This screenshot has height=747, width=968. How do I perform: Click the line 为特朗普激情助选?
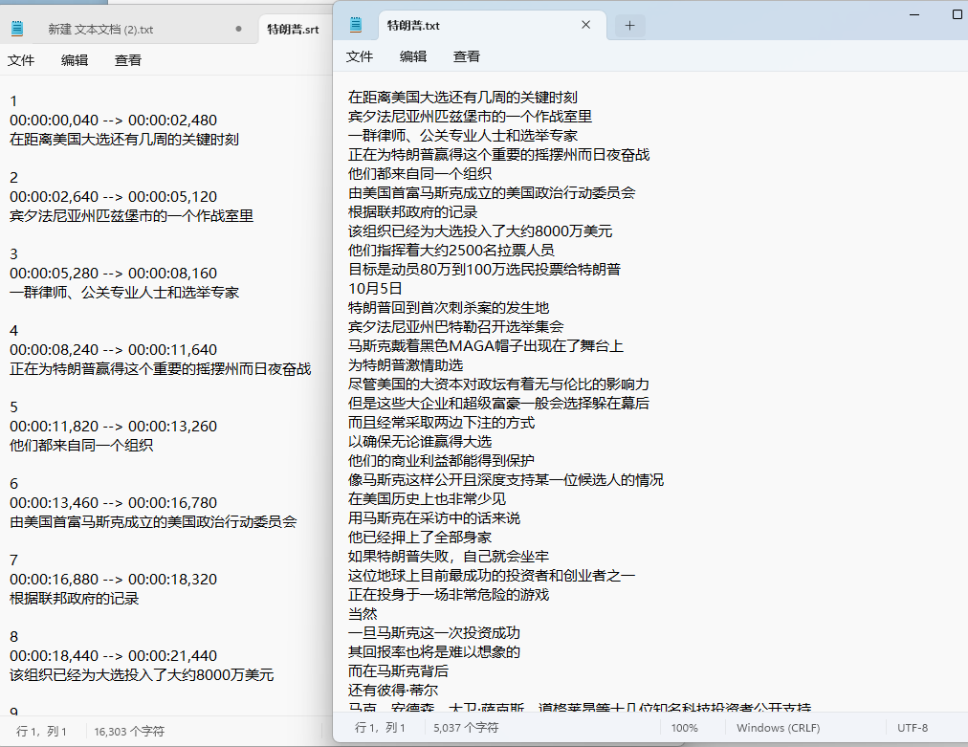click(406, 365)
